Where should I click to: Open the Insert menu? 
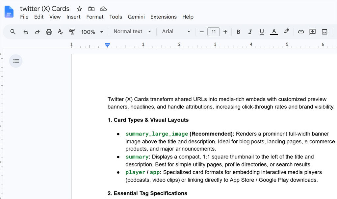(x=73, y=17)
